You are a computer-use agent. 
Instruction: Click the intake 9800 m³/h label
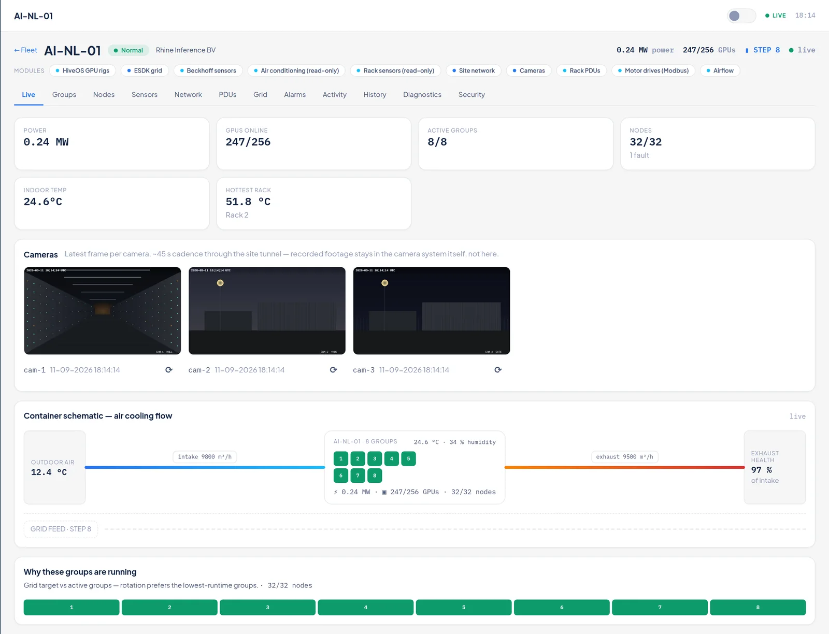click(205, 457)
